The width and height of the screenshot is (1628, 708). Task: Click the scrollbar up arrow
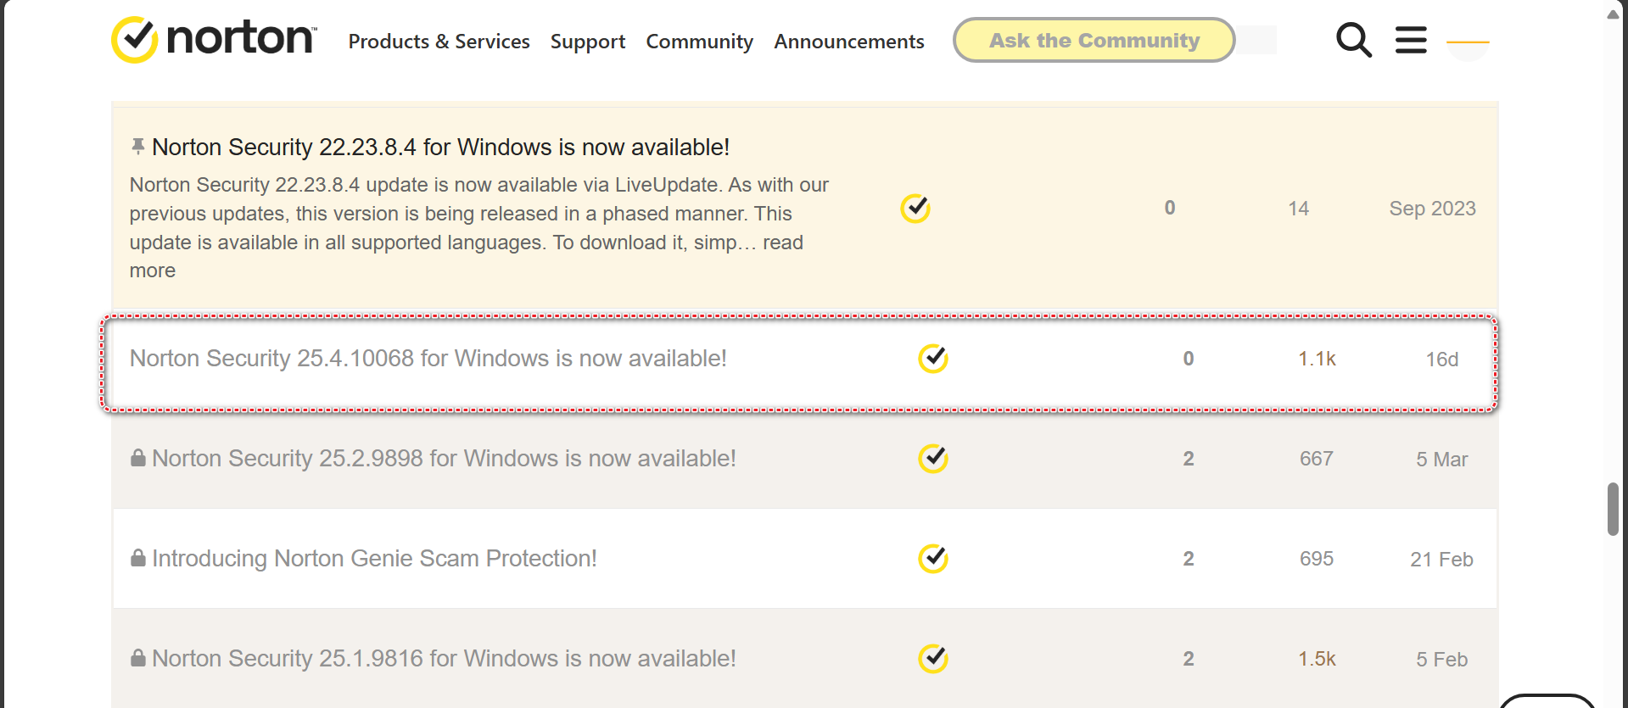1613,14
